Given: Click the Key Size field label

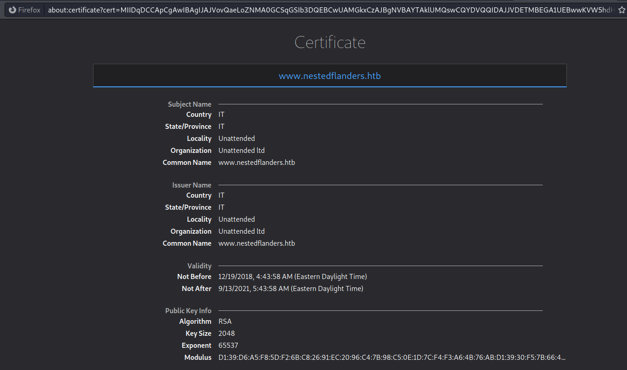Looking at the screenshot, I should pos(199,334).
